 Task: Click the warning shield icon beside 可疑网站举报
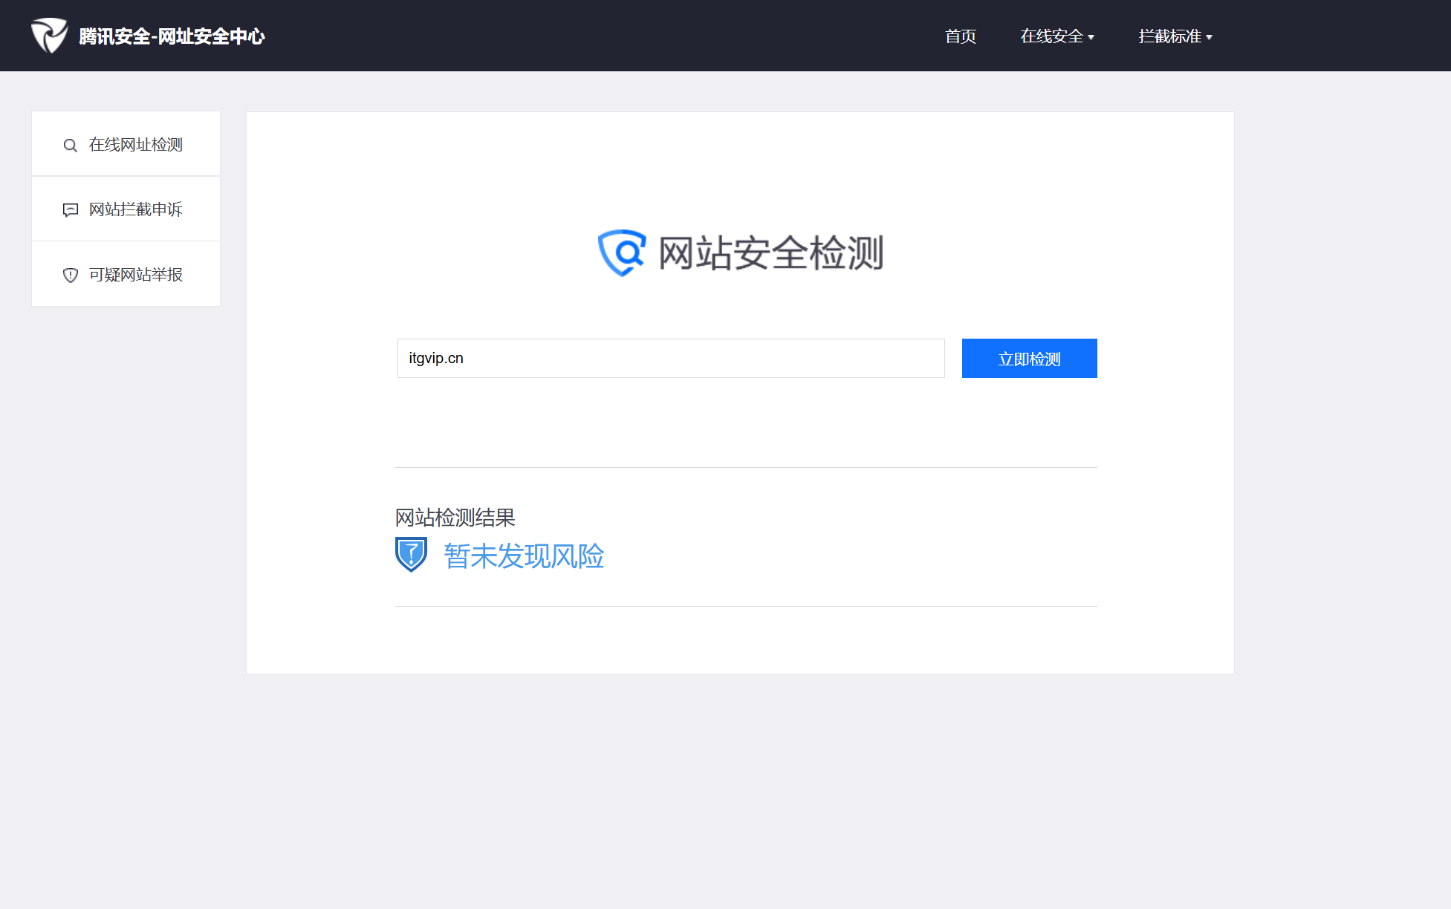(71, 276)
